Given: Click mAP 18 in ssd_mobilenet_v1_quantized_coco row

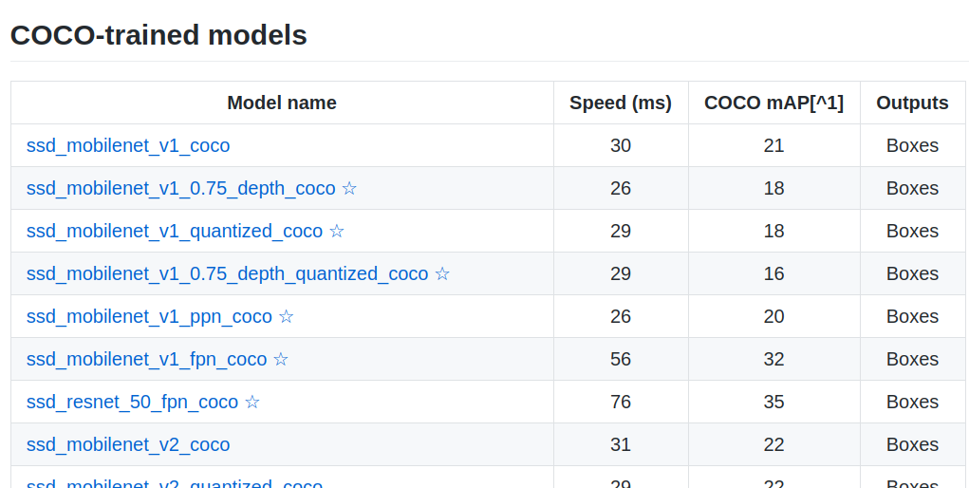Looking at the screenshot, I should [x=773, y=231].
